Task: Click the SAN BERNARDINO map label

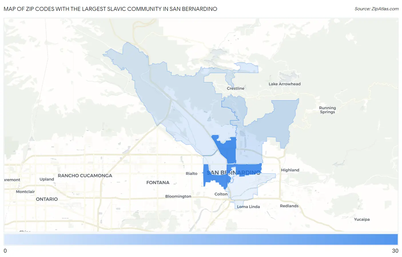Action: [x=234, y=173]
